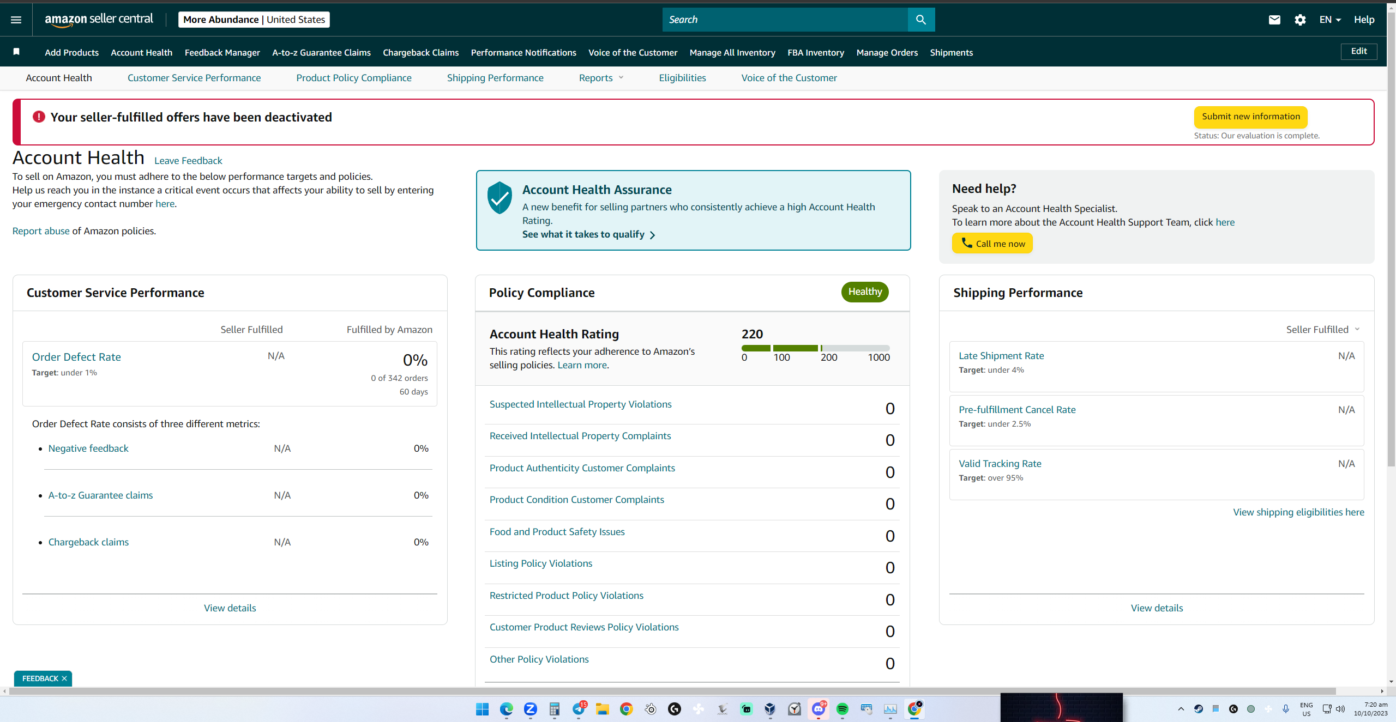Switch to Shipping Performance tab
The image size is (1396, 722).
coord(495,78)
